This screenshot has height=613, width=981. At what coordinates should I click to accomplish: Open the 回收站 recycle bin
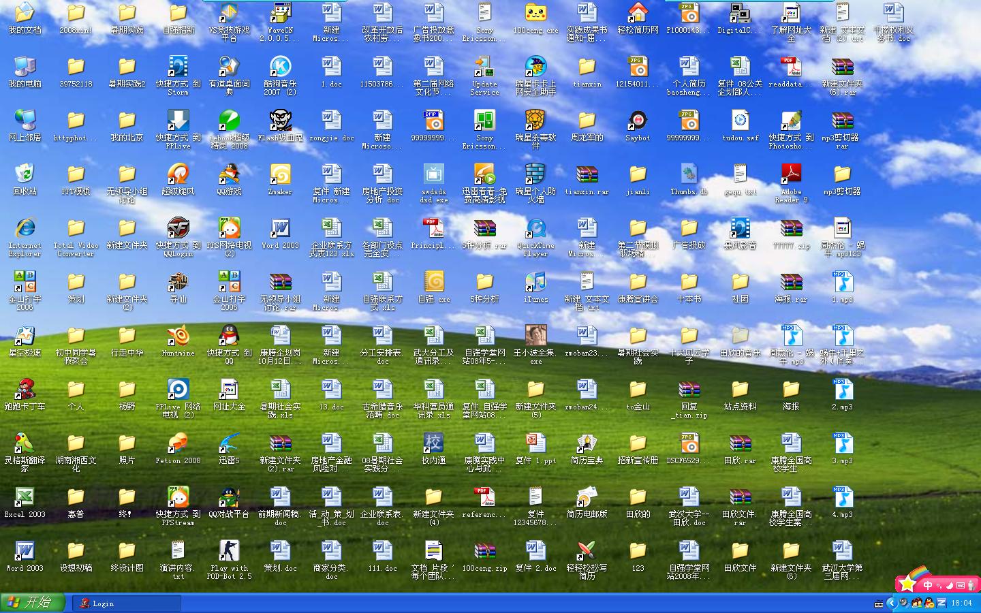(25, 179)
